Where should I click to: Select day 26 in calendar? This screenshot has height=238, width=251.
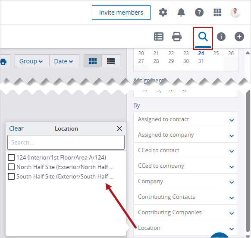click(231, 53)
